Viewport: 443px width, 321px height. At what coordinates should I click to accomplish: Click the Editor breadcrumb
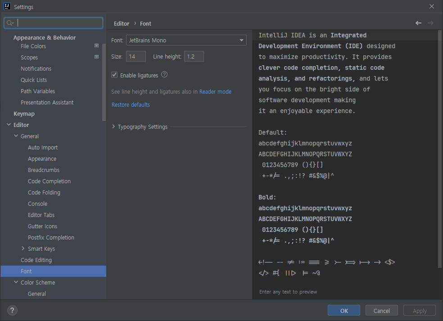(x=122, y=23)
